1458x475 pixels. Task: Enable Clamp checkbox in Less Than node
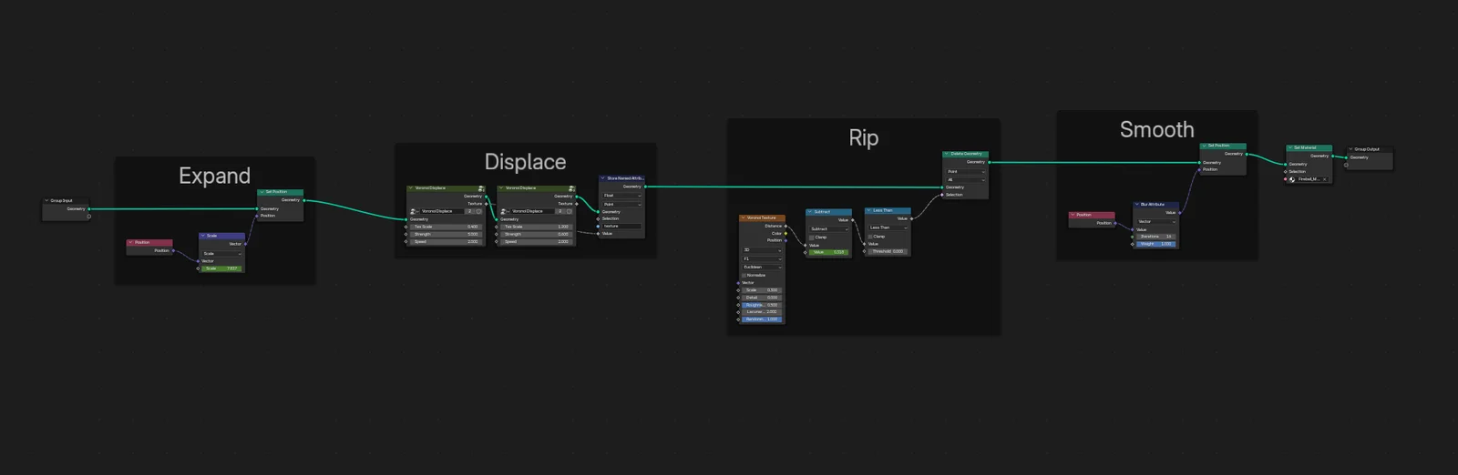pyautogui.click(x=870, y=237)
